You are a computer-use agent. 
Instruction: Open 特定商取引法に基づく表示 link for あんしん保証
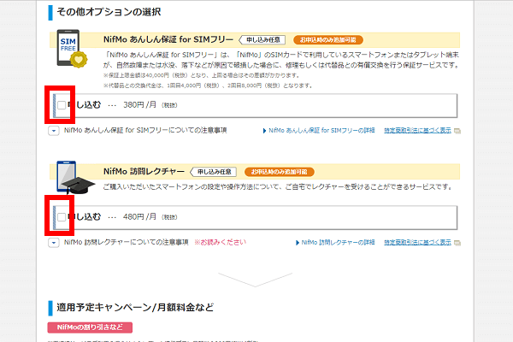click(x=417, y=130)
